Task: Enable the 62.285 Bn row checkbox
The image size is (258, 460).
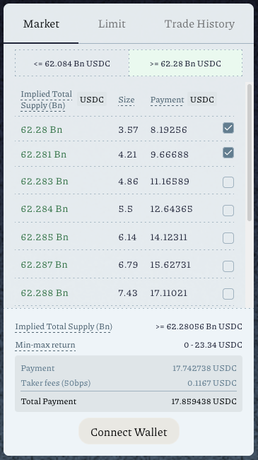Action: (228, 238)
